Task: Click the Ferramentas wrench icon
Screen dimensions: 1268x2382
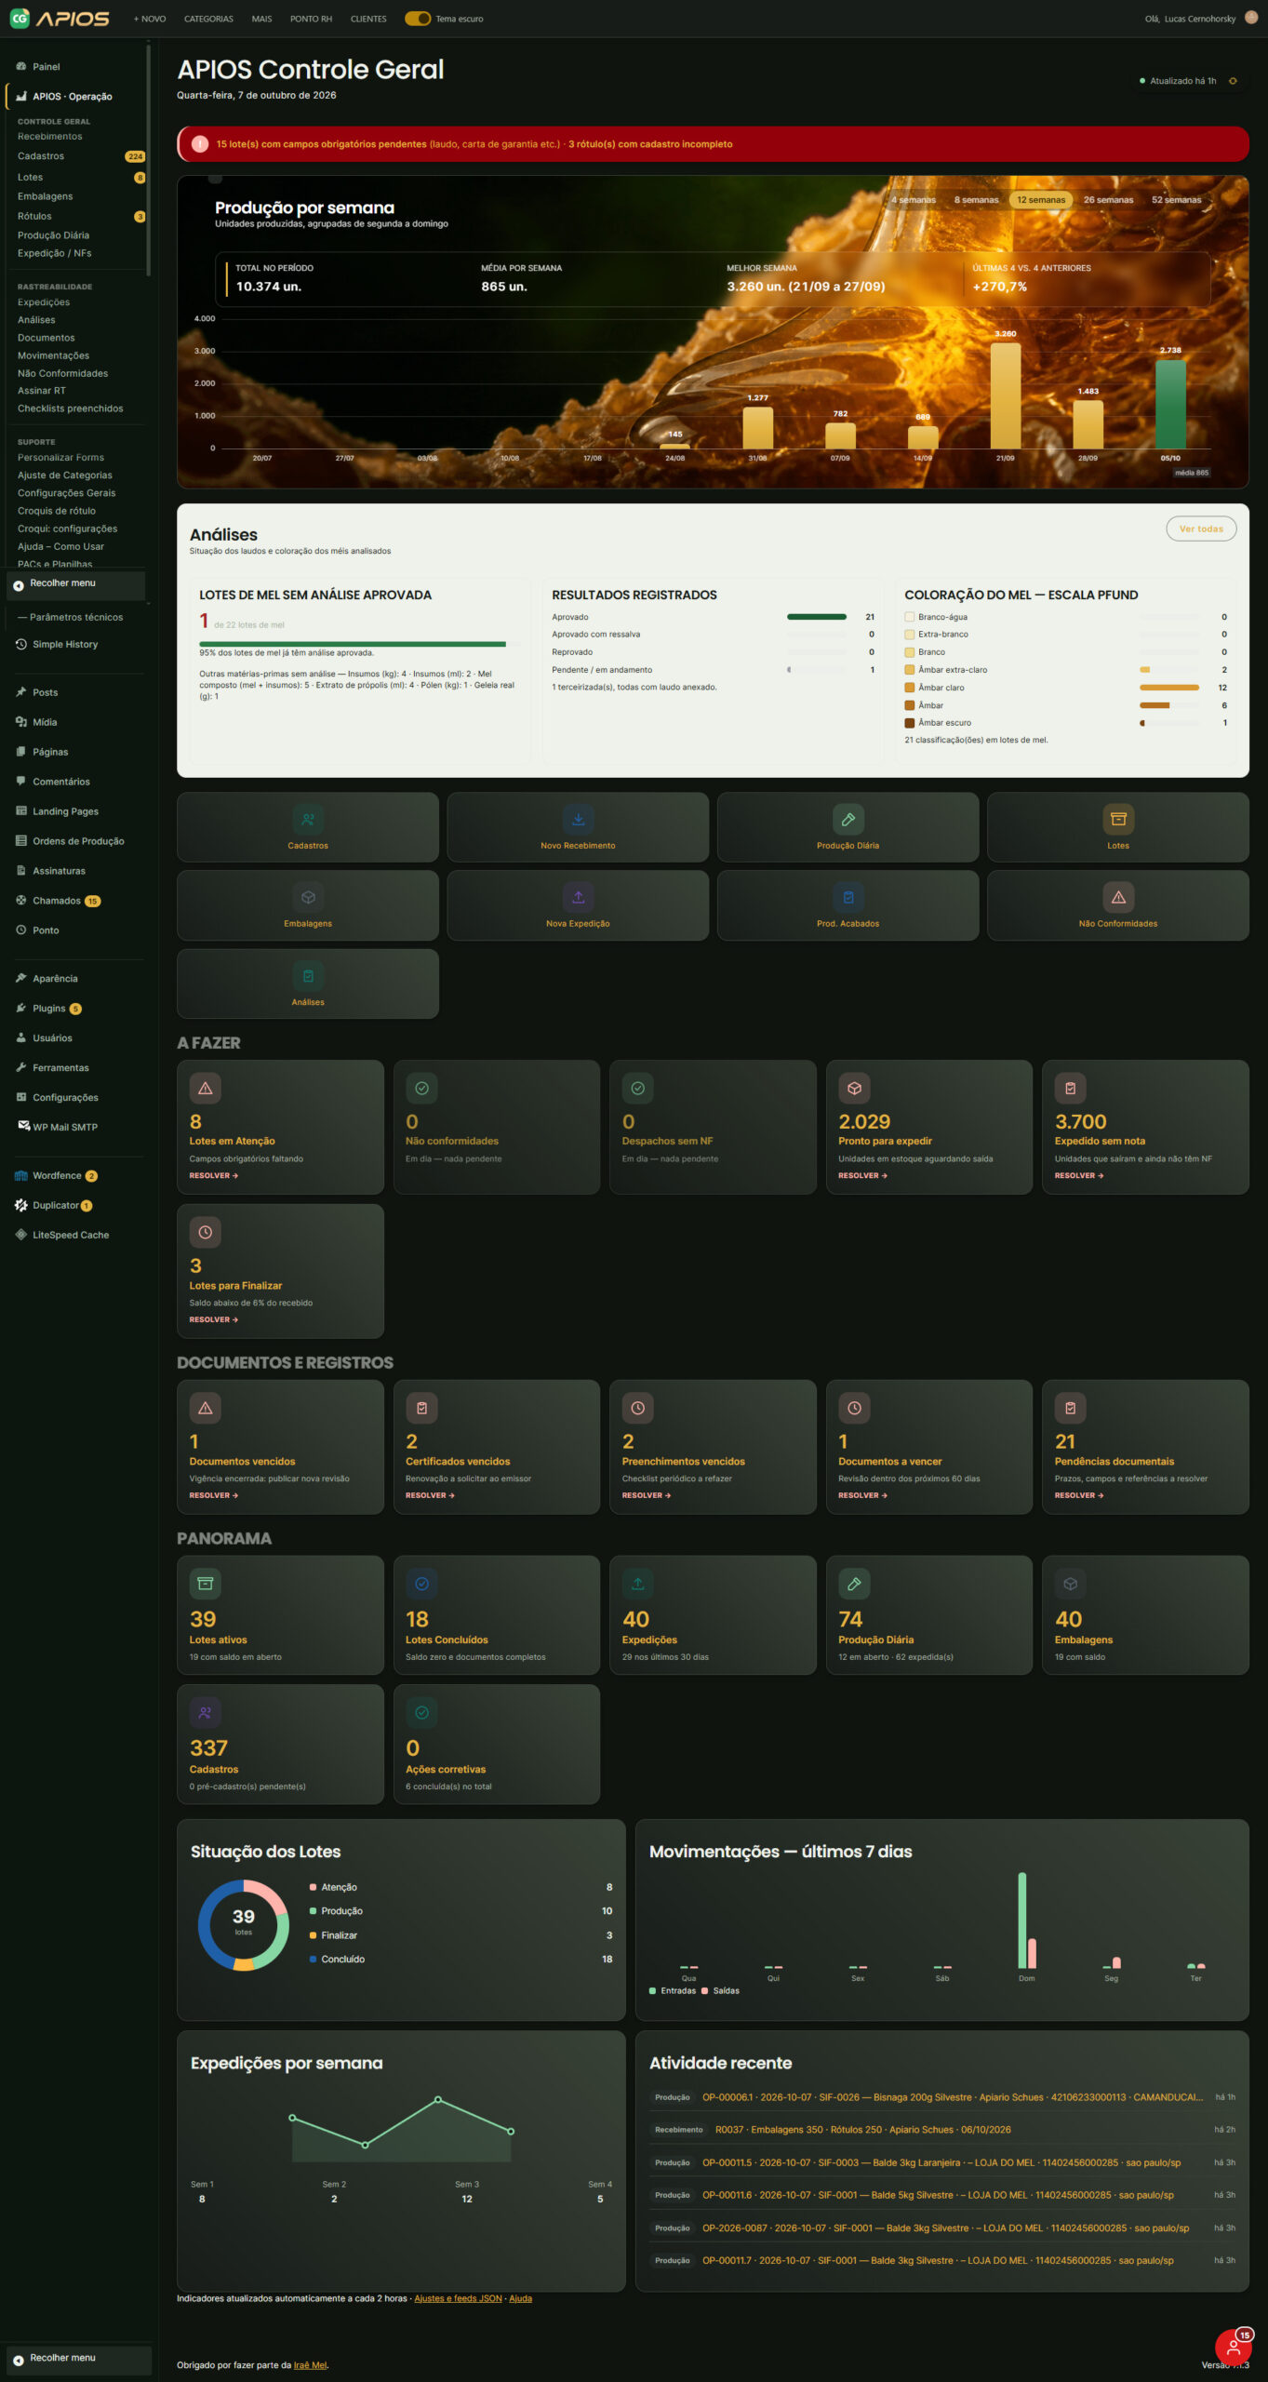Action: 20,1068
